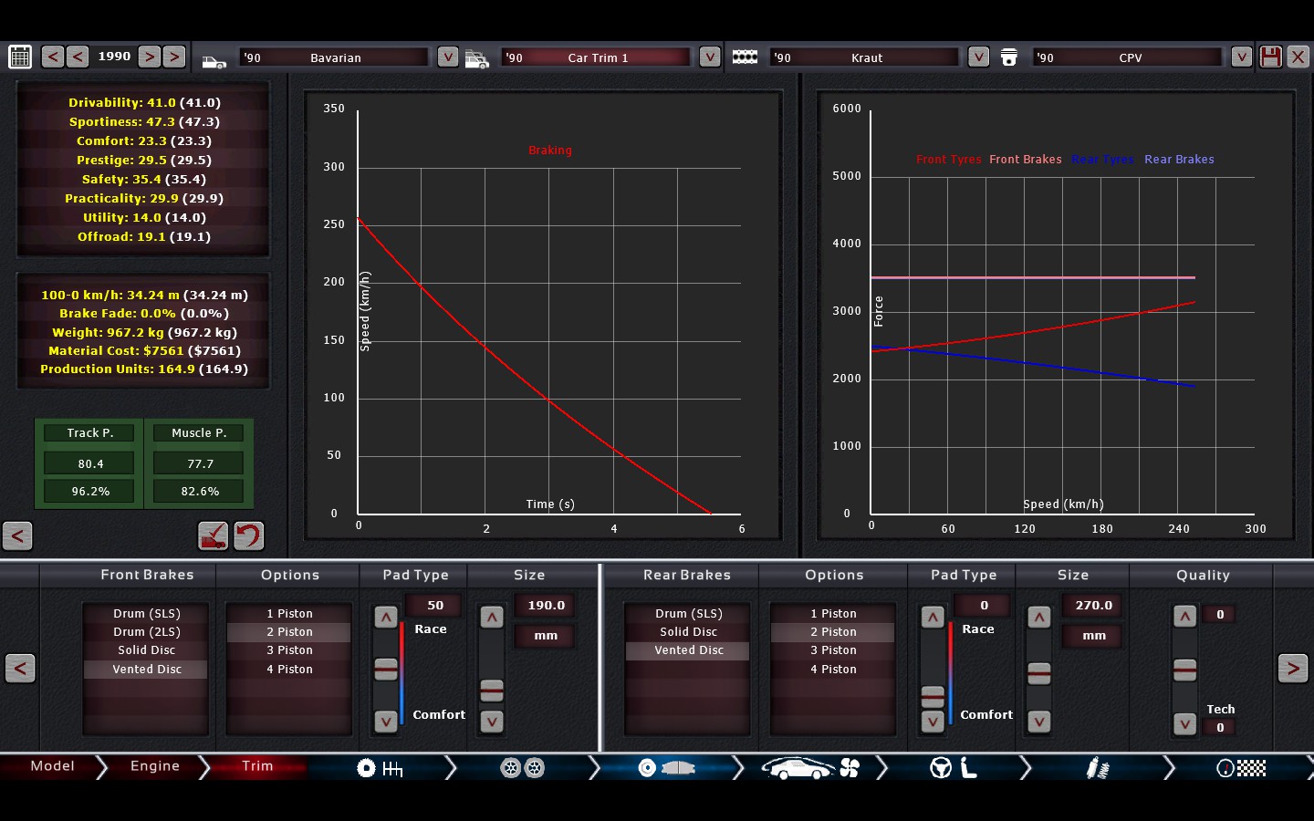1314x821 pixels.
Task: Switch to the Trim tab
Action: click(257, 766)
